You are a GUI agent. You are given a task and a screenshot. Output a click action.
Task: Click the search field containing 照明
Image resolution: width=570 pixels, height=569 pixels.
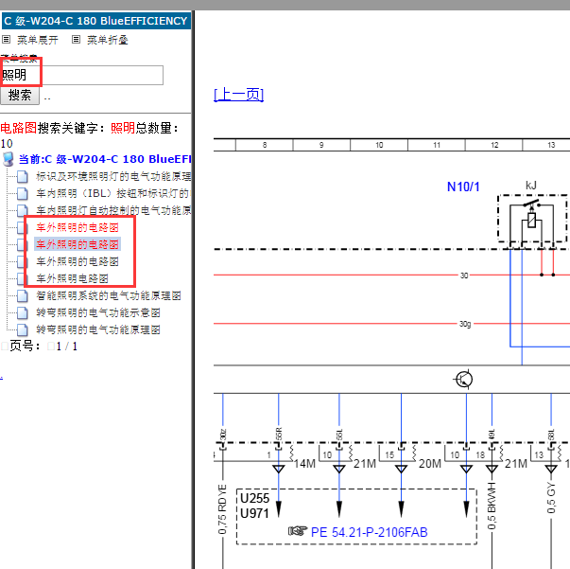82,76
